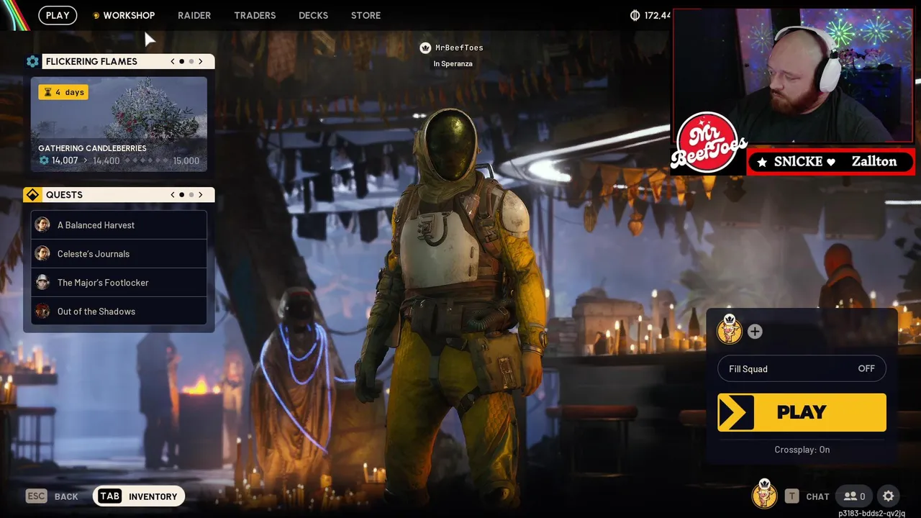Open Out of the Shadows quest
This screenshot has height=518, width=921.
(x=119, y=312)
